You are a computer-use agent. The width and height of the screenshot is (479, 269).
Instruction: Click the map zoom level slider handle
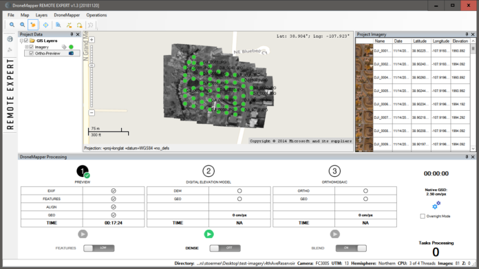92,65
